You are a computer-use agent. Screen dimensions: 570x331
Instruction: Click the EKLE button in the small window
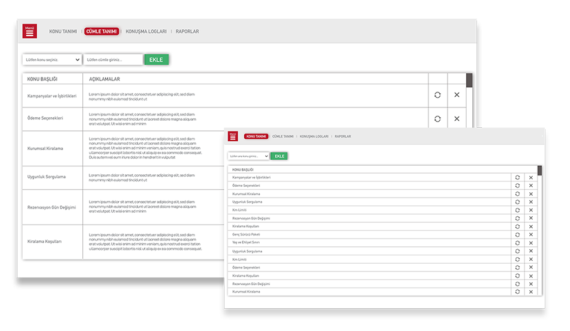coord(279,156)
